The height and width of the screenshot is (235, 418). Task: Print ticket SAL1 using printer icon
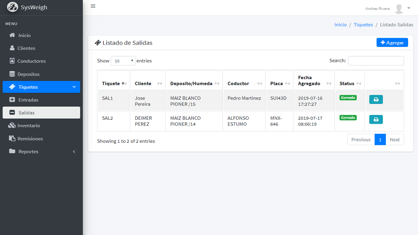(376, 100)
